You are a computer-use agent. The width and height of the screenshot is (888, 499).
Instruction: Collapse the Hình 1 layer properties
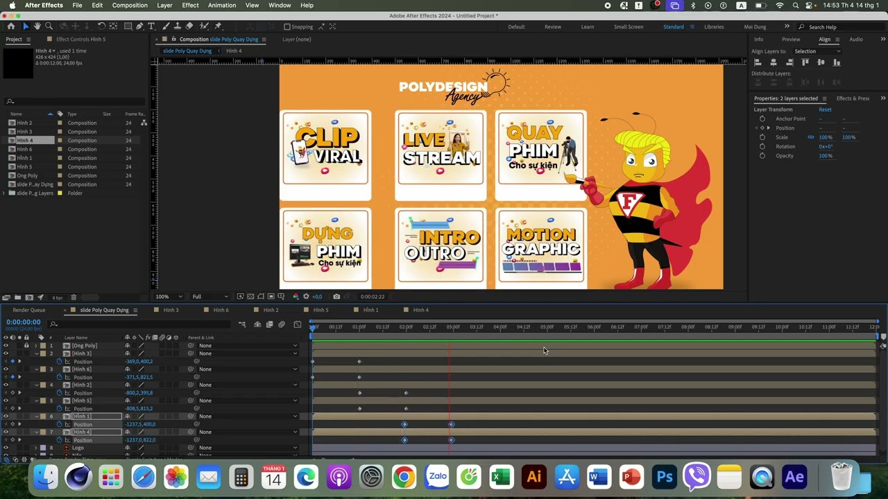pyautogui.click(x=37, y=417)
